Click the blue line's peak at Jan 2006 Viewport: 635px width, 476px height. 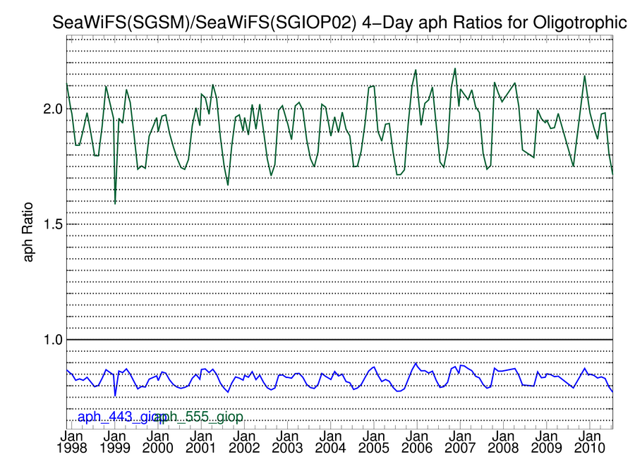tap(416, 363)
